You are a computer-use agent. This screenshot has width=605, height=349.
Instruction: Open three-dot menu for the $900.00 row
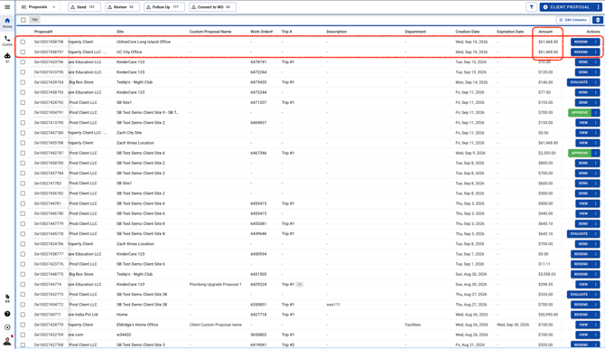pos(596,203)
